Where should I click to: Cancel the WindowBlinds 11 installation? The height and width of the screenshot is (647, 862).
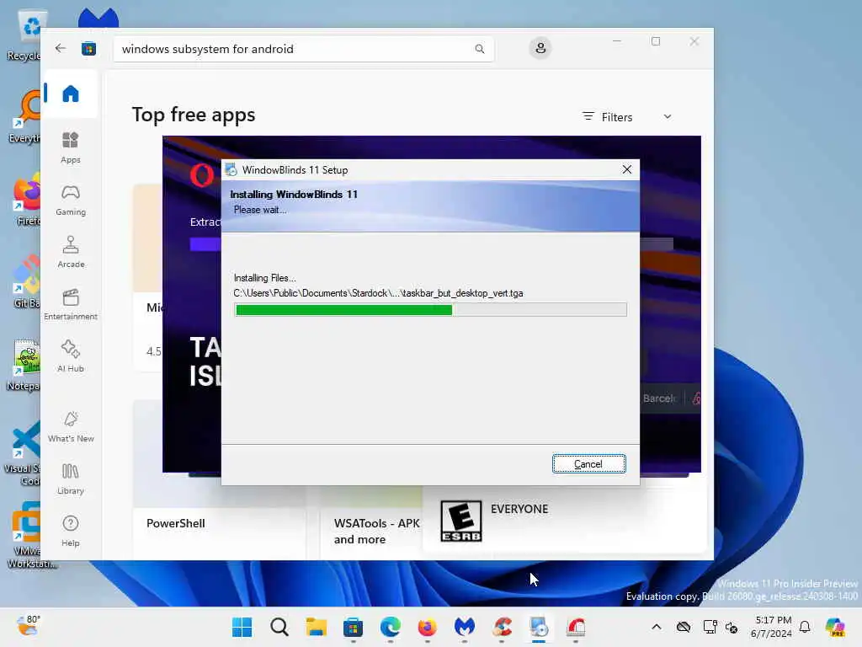tap(588, 464)
